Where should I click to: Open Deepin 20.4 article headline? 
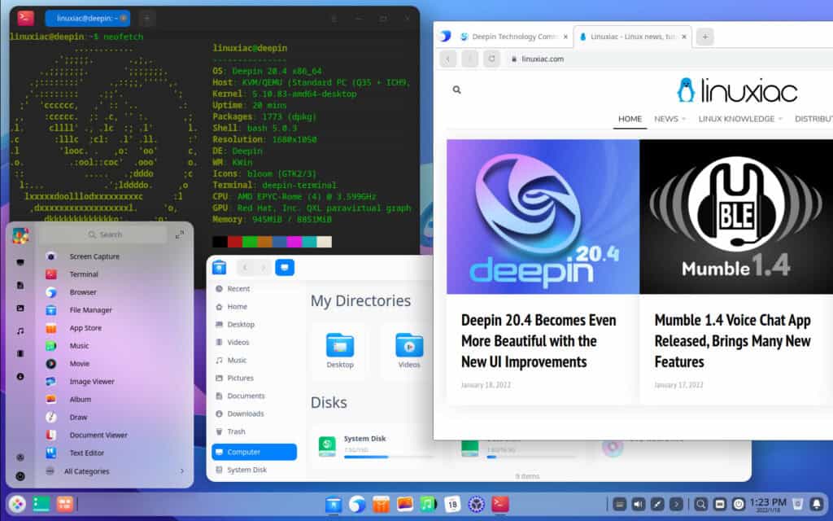539,341
